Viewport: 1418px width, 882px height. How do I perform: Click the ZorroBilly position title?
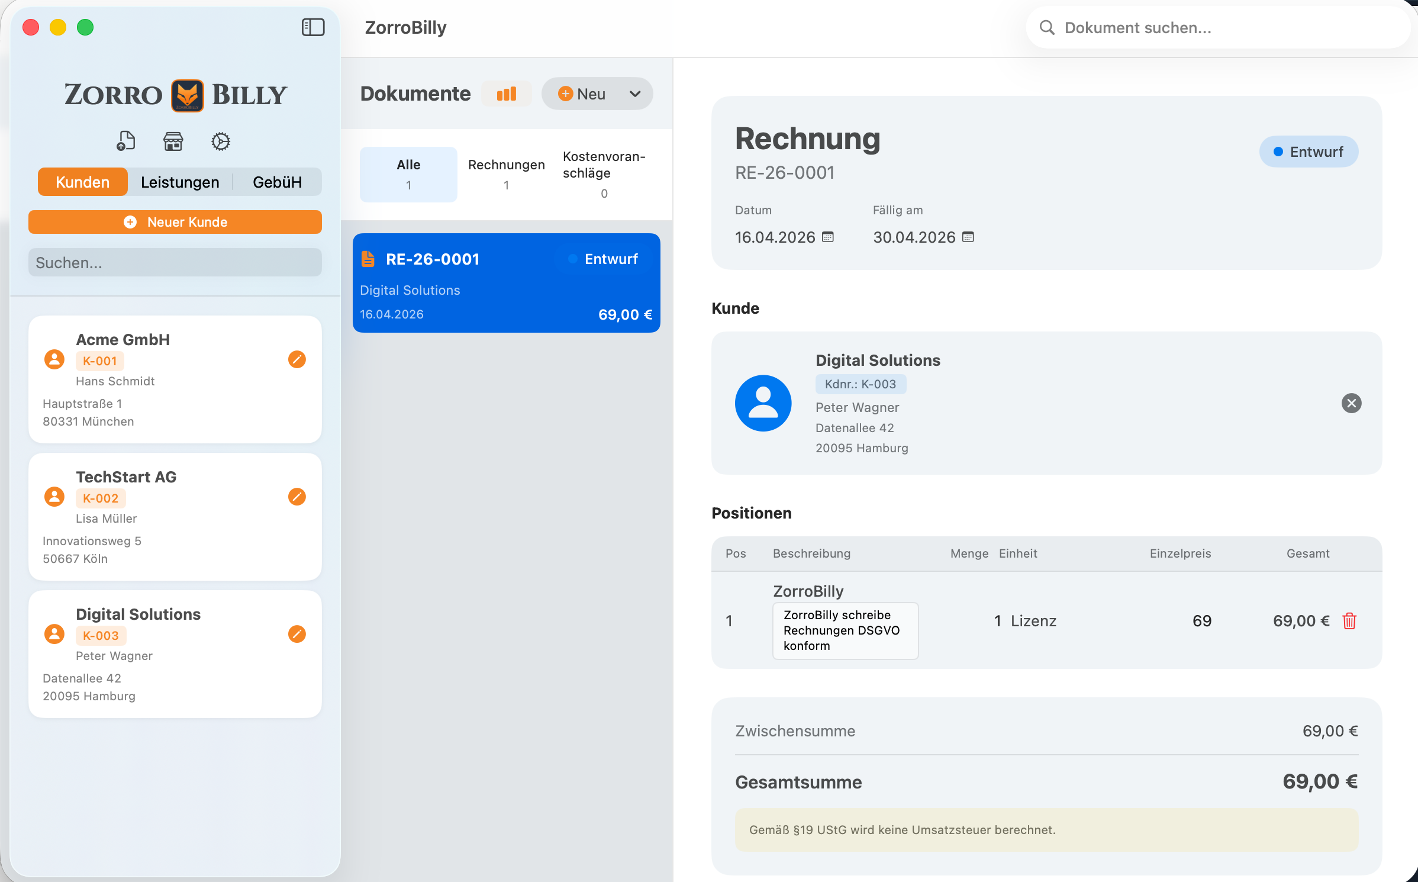click(808, 591)
